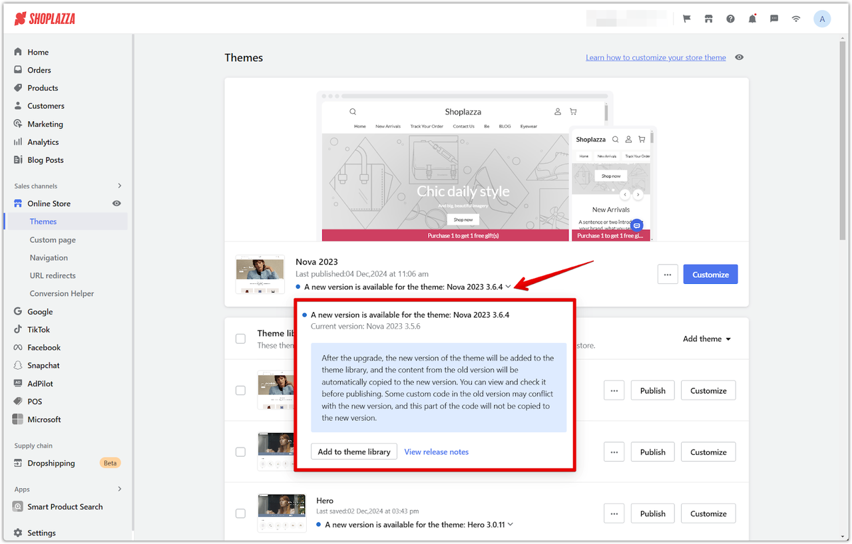This screenshot has height=544, width=852.
Task: Click the Nova 2023 theme thumbnail
Action: [260, 274]
